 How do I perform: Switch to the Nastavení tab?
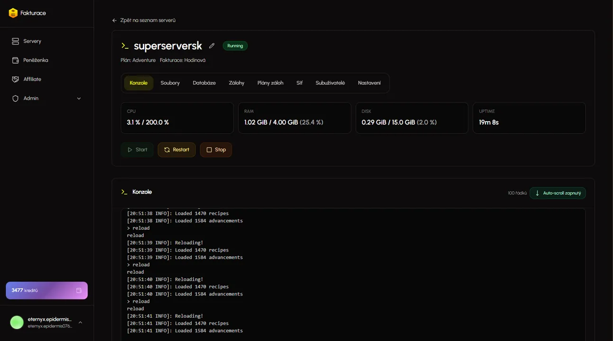(369, 83)
